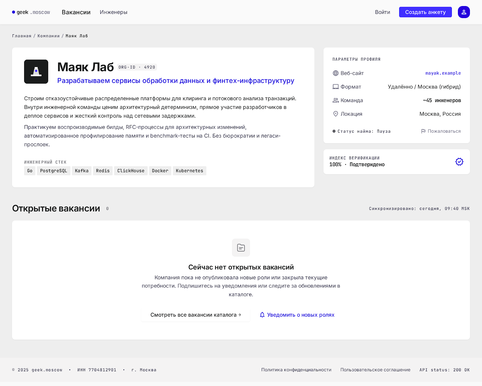Click the laptop icon next to Формат
The width and height of the screenshot is (482, 386).
coord(336,87)
